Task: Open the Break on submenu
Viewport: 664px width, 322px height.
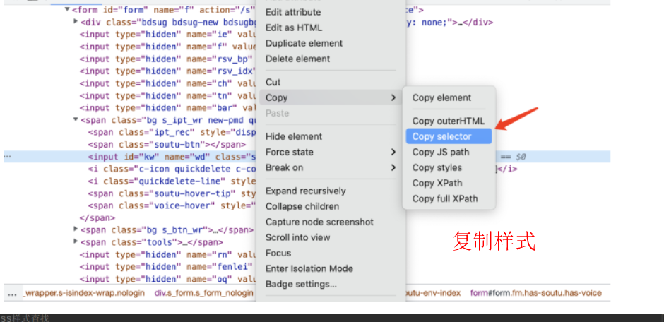Action: pyautogui.click(x=331, y=167)
